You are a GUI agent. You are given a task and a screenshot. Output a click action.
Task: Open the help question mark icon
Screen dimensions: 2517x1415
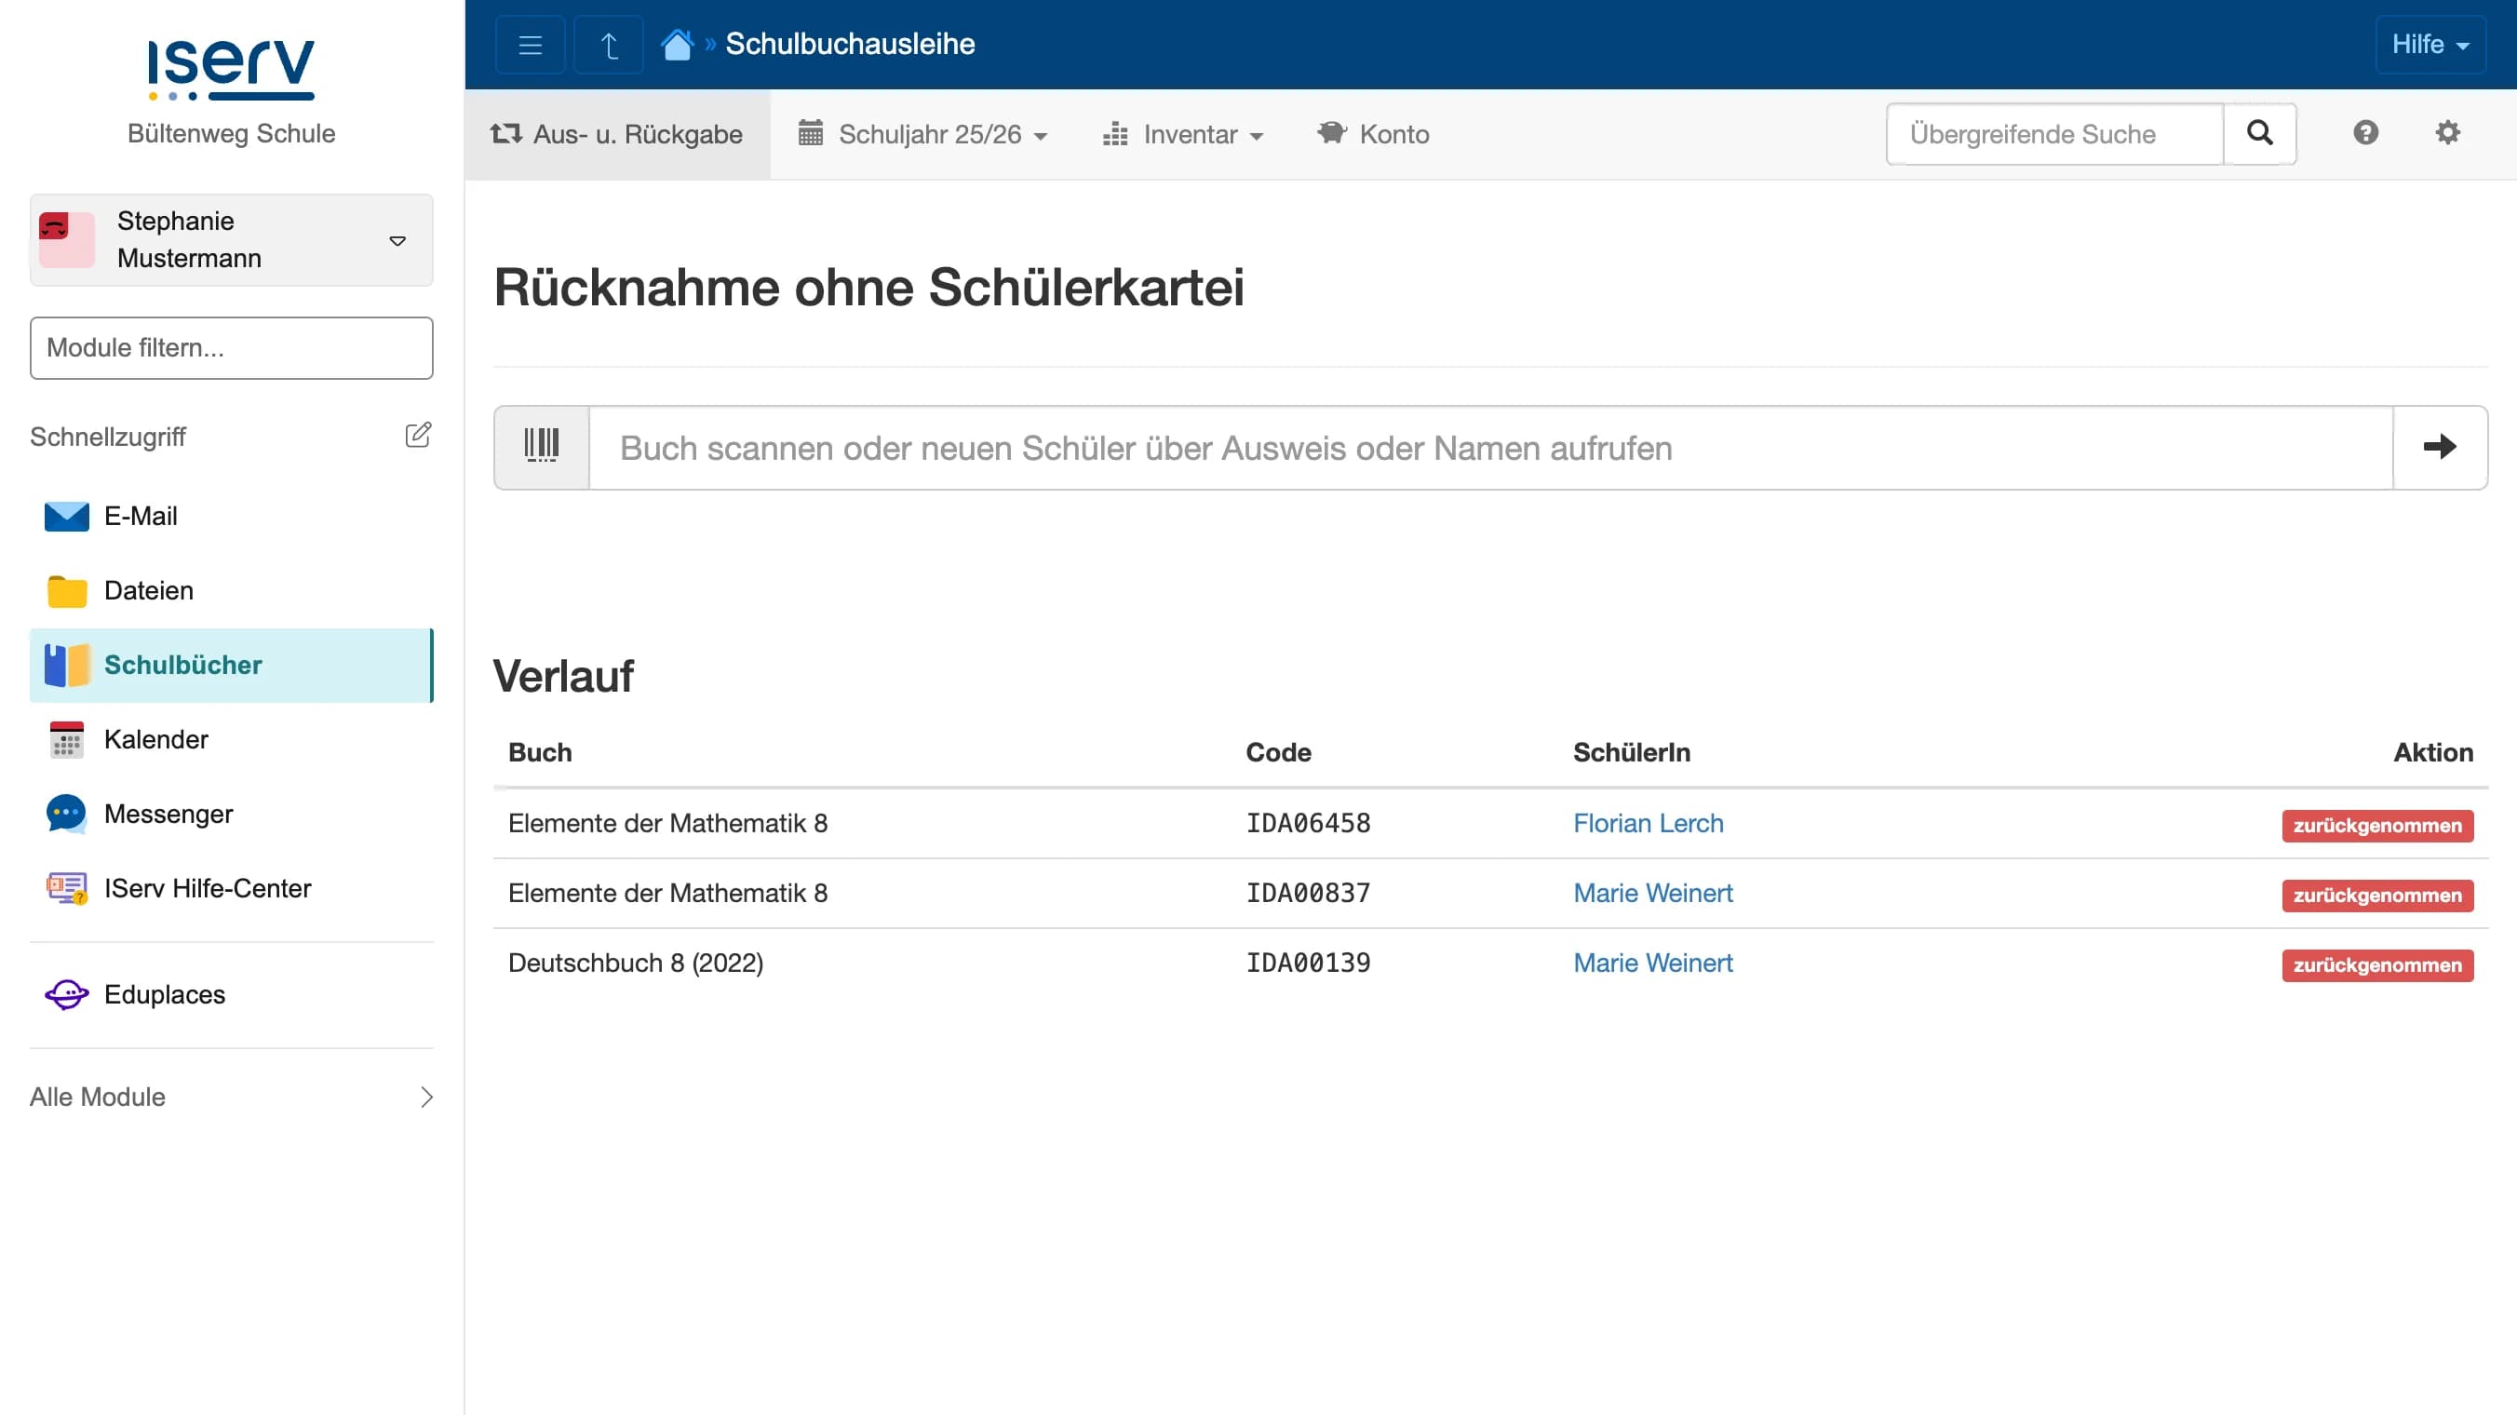(x=2365, y=134)
